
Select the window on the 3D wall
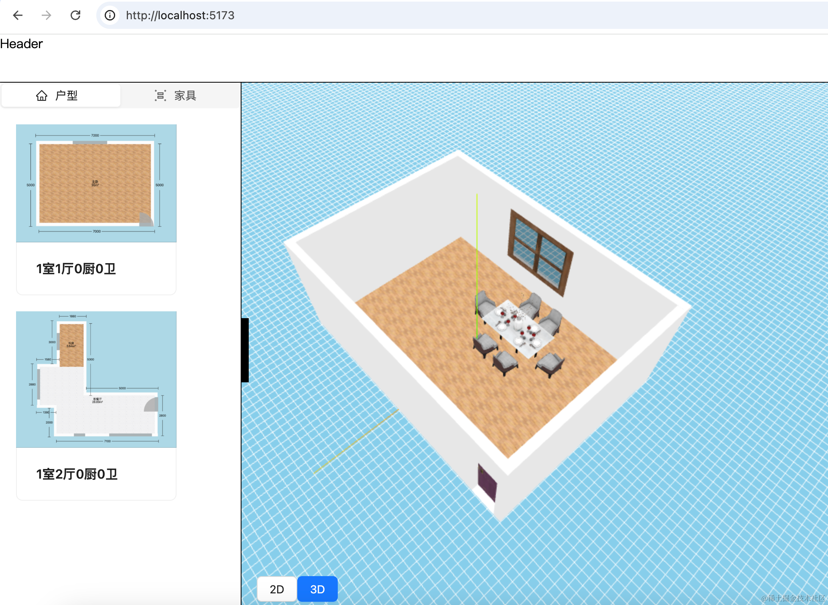click(540, 253)
